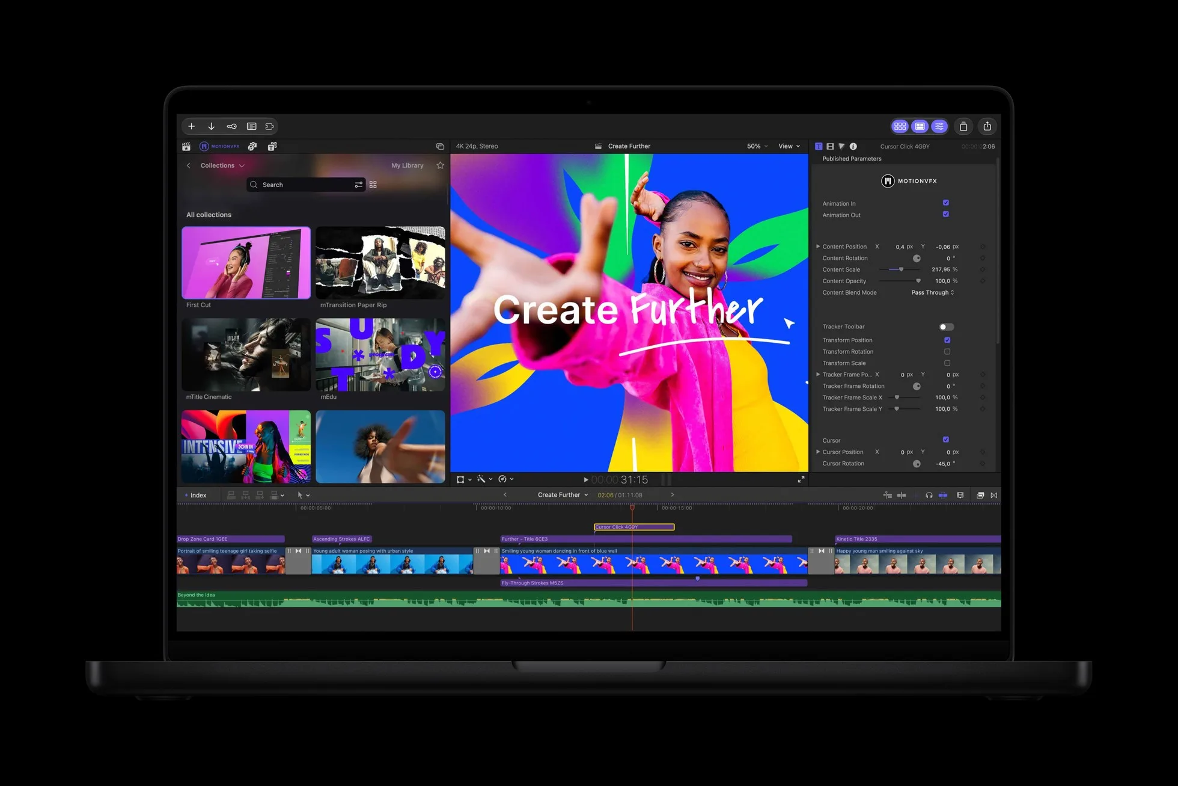1178x786 pixels.
Task: Turn on the Tracker Toolbar toggle
Action: [x=946, y=327]
